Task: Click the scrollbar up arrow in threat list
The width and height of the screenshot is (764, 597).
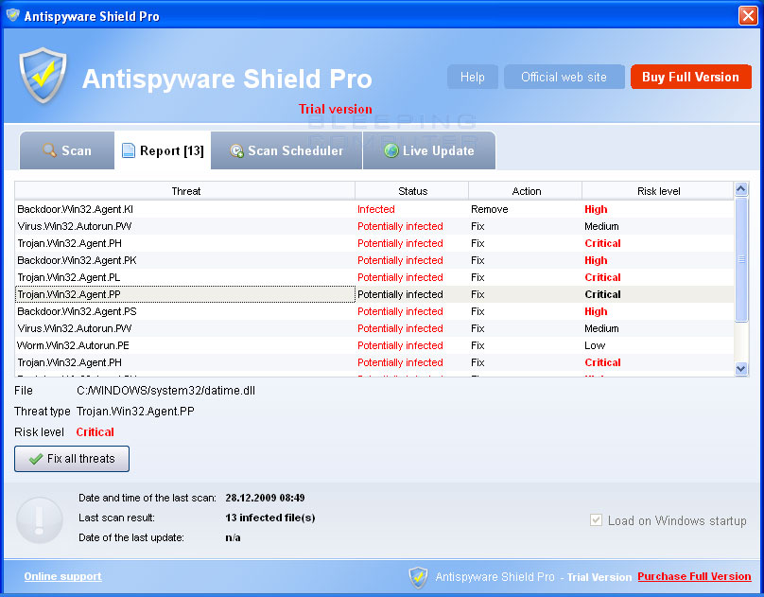Action: [741, 189]
